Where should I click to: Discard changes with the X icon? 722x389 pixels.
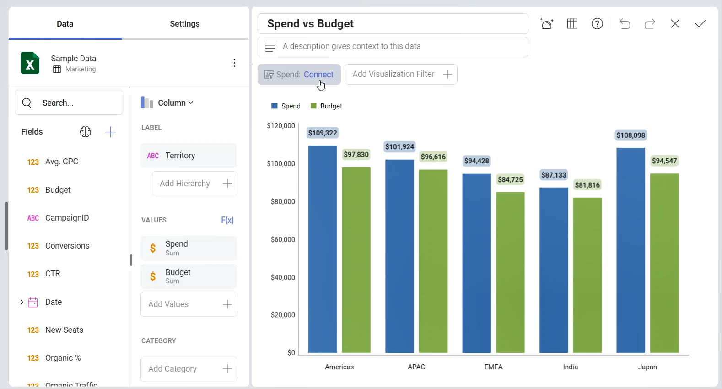(x=675, y=24)
